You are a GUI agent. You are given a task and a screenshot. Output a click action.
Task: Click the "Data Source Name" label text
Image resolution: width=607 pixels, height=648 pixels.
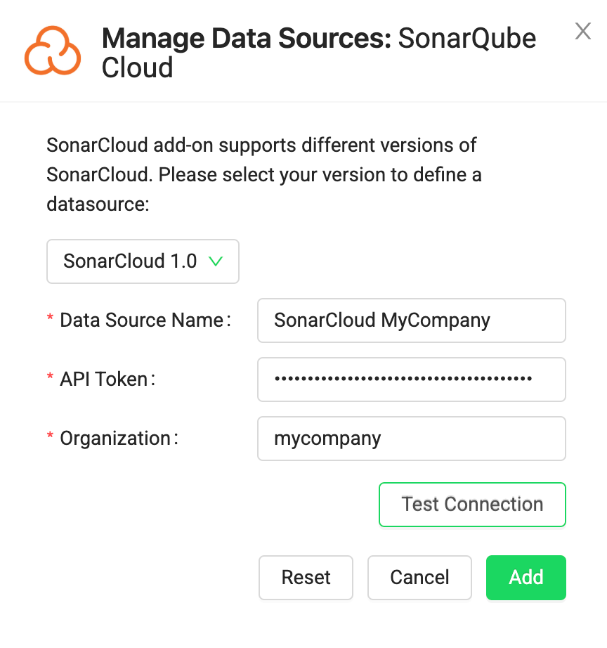[142, 320]
